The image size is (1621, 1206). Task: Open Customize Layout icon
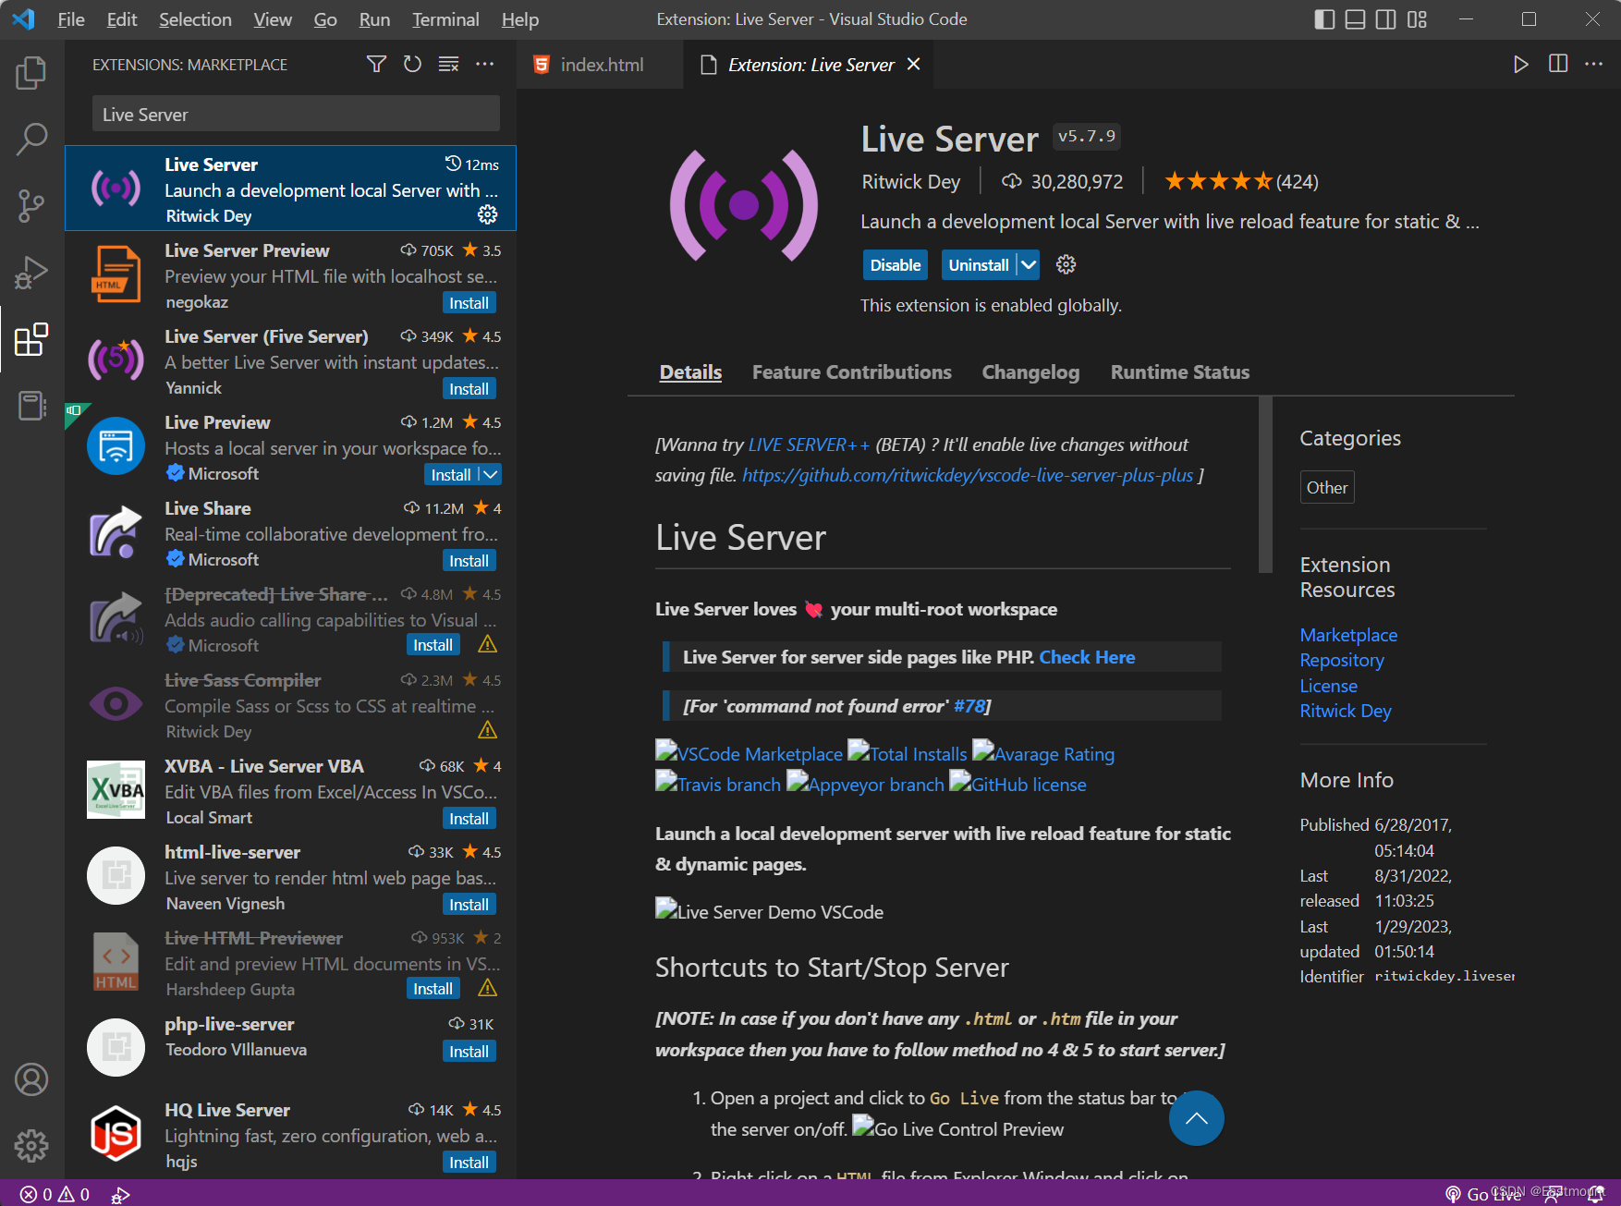[x=1417, y=19]
